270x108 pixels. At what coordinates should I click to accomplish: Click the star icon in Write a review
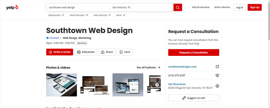click(50, 52)
